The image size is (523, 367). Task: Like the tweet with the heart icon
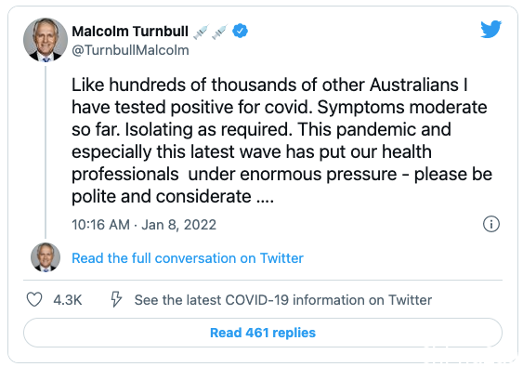(34, 299)
